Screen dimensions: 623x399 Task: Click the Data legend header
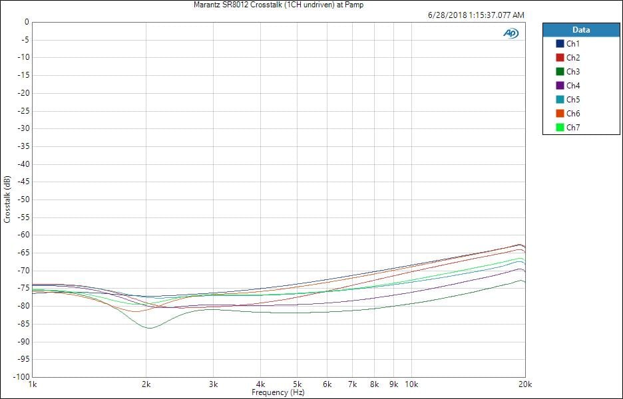[580, 30]
